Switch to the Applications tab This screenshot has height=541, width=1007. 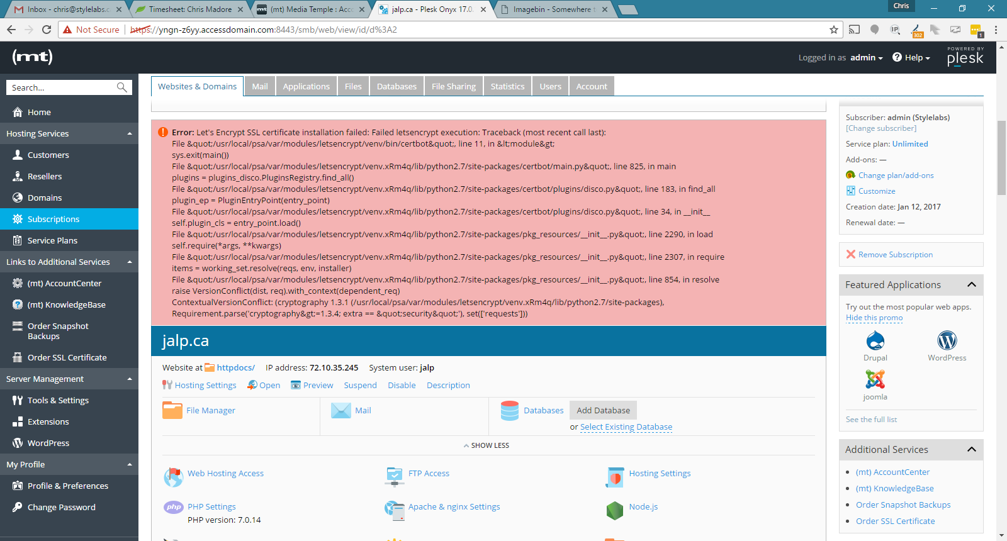pos(306,86)
